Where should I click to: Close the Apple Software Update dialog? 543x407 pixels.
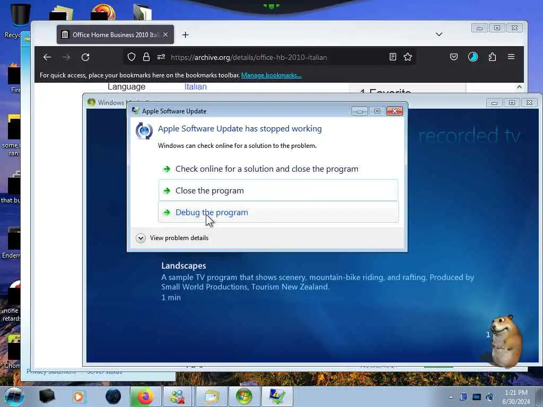pos(395,111)
